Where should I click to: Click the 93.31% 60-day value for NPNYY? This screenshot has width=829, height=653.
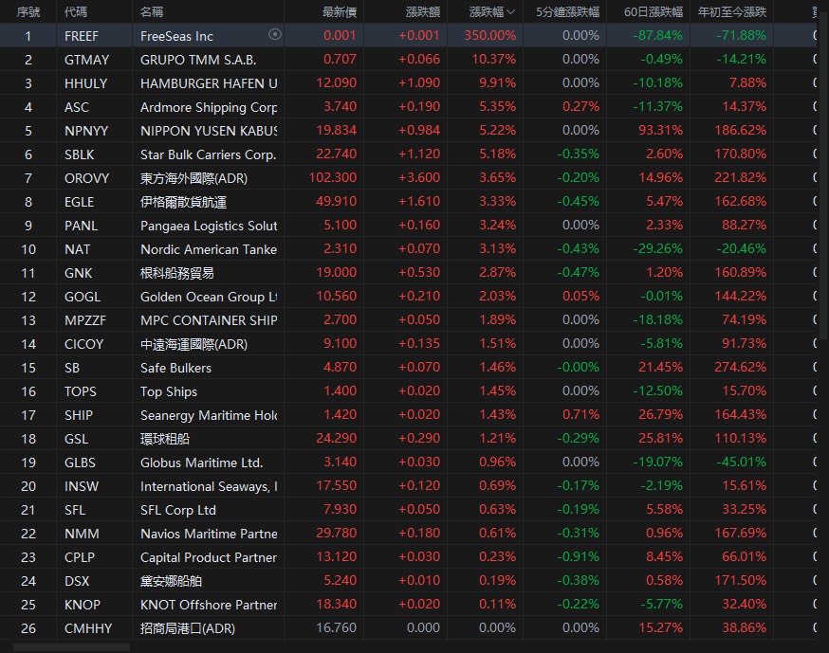[661, 131]
